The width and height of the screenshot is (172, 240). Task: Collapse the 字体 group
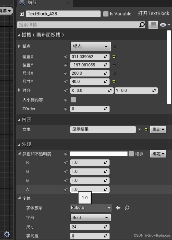click(x=19, y=198)
